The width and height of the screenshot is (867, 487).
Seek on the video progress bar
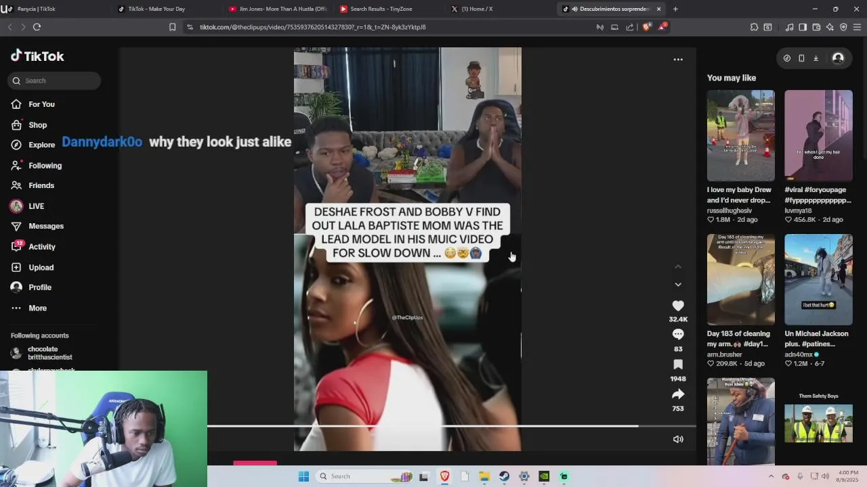[452, 426]
